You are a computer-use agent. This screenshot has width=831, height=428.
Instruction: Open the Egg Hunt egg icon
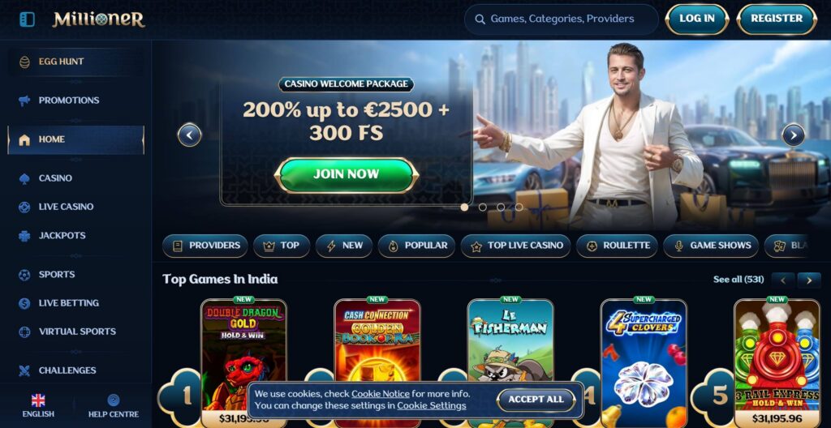pyautogui.click(x=24, y=62)
